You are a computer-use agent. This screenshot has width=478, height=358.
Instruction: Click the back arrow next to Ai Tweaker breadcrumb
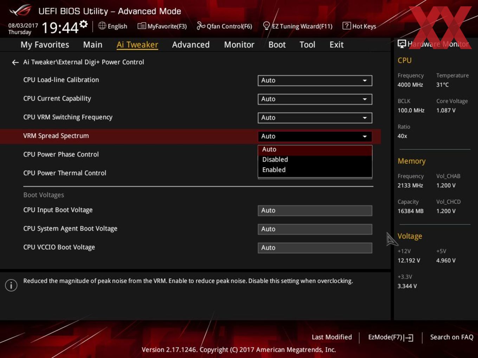[15, 62]
